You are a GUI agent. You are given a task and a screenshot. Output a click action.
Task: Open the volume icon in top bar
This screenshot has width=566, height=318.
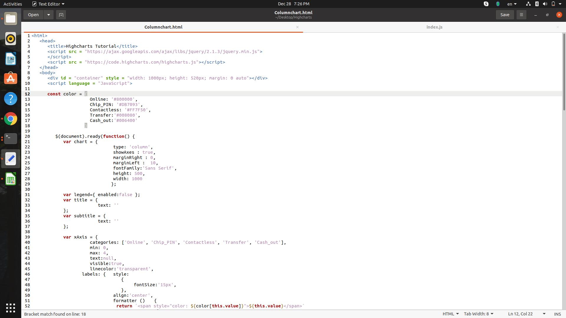pos(545,4)
